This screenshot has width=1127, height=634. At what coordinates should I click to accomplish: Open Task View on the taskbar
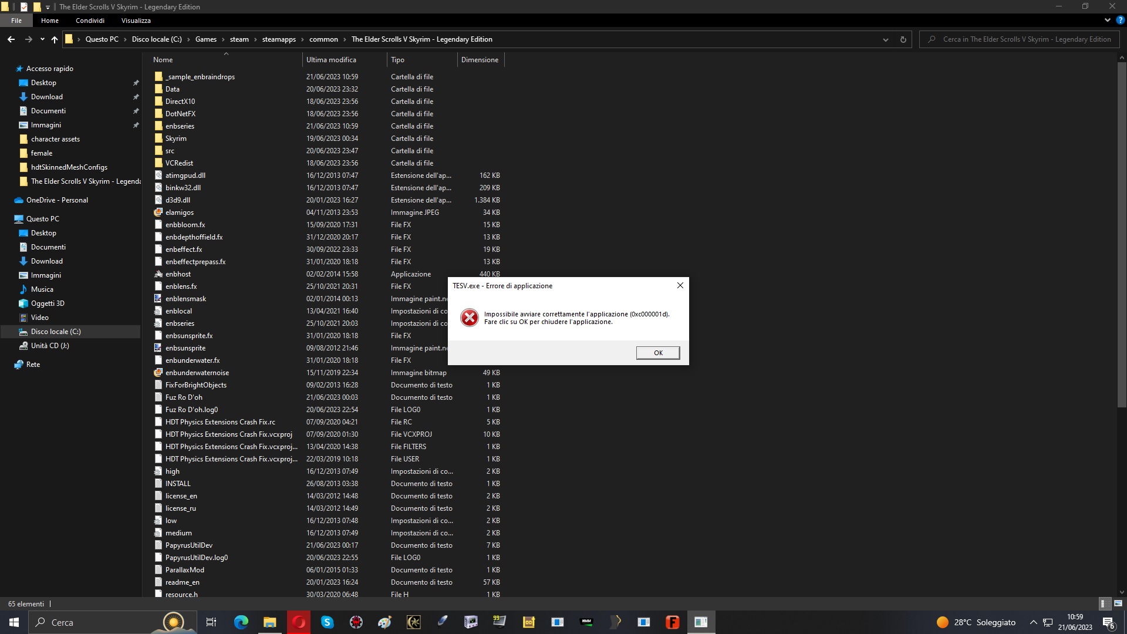(211, 622)
